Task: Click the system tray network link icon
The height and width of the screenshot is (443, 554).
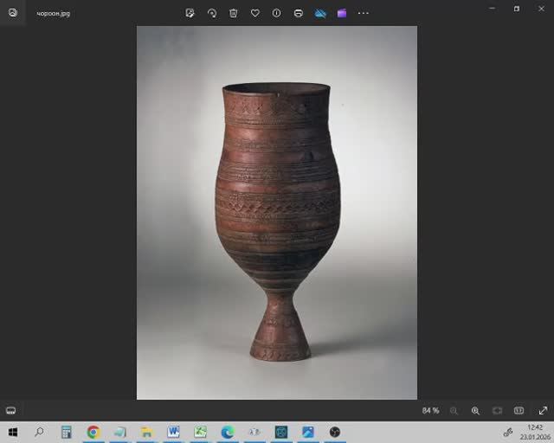Action: tap(508, 432)
